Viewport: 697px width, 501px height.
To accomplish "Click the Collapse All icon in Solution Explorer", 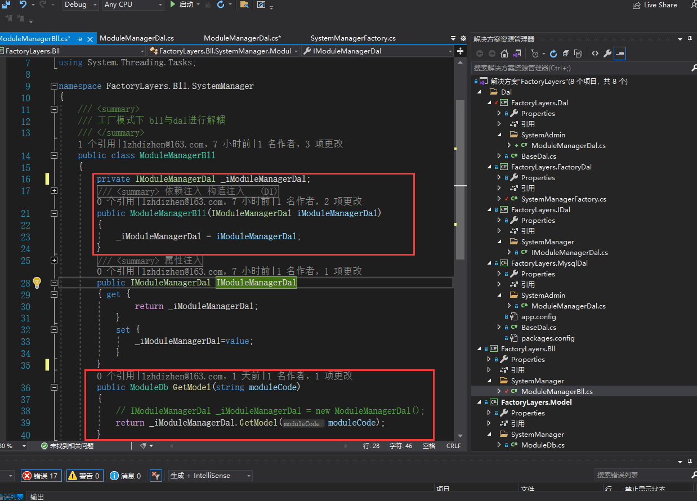I will 566,53.
